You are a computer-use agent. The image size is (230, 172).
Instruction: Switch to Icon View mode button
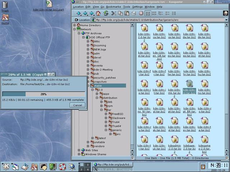148,14
